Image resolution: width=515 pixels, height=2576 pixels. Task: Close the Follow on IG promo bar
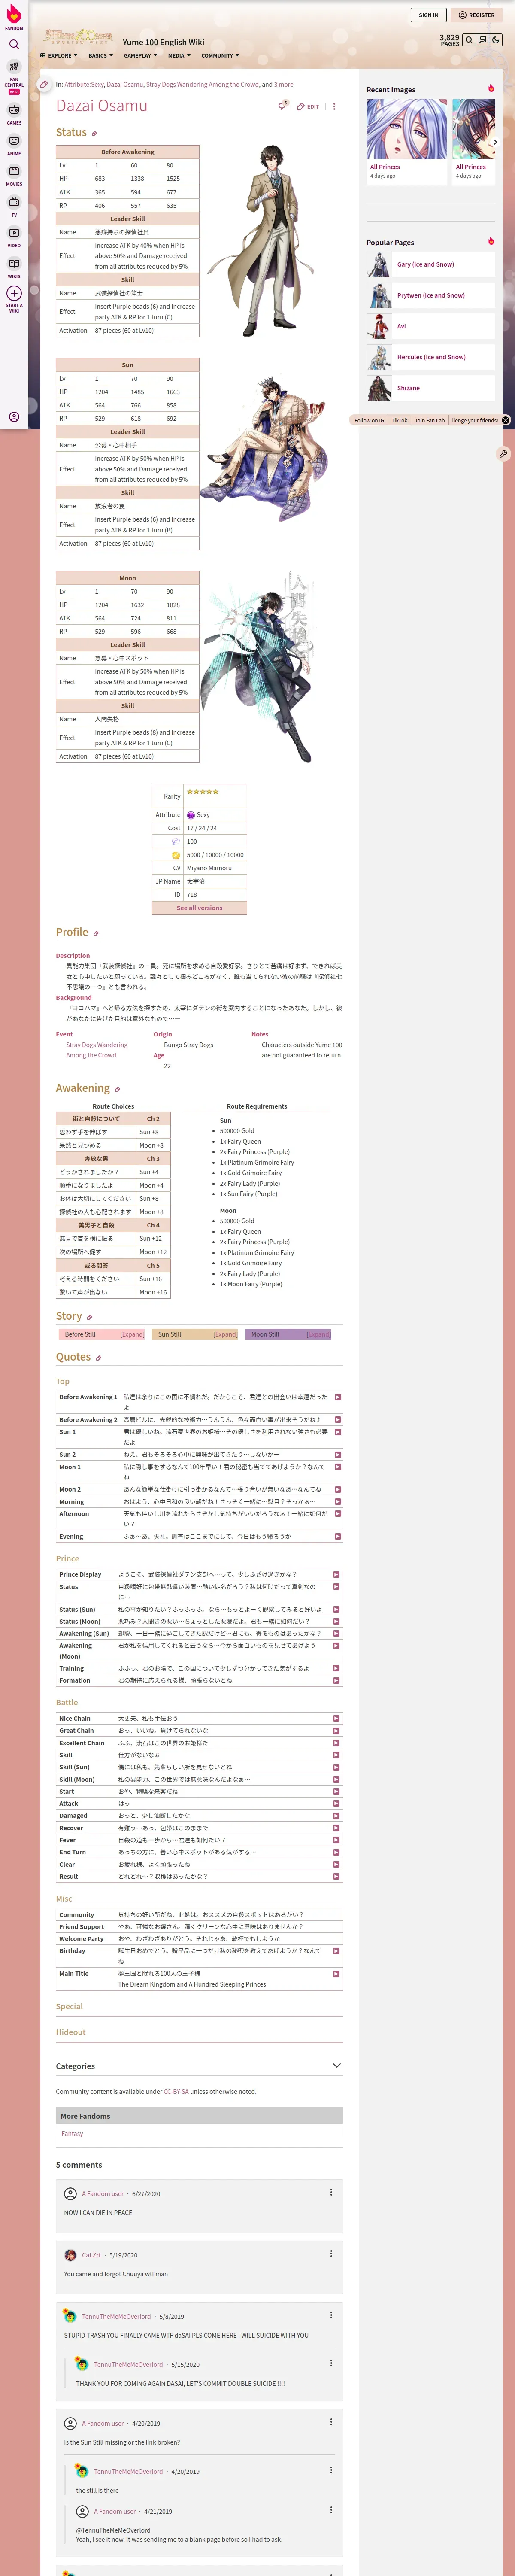tap(506, 420)
